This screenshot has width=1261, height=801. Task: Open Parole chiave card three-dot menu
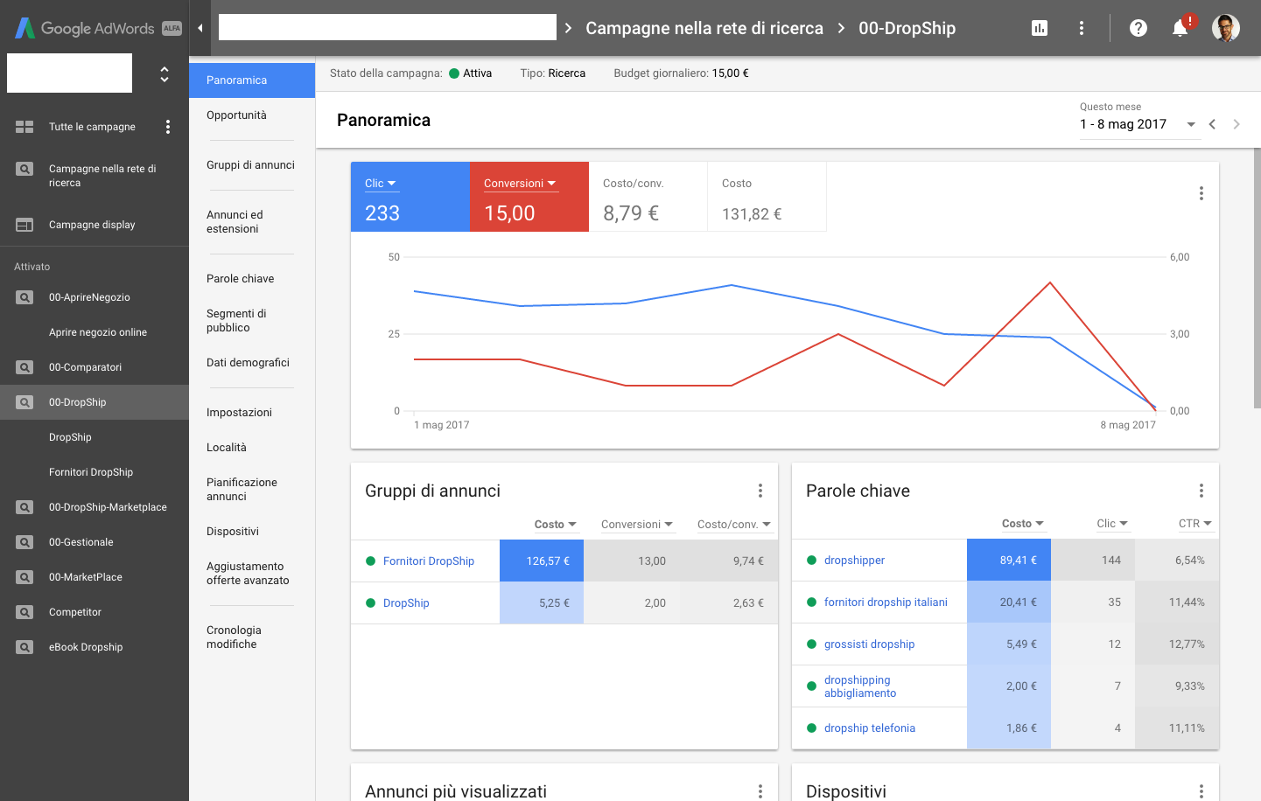(x=1201, y=491)
